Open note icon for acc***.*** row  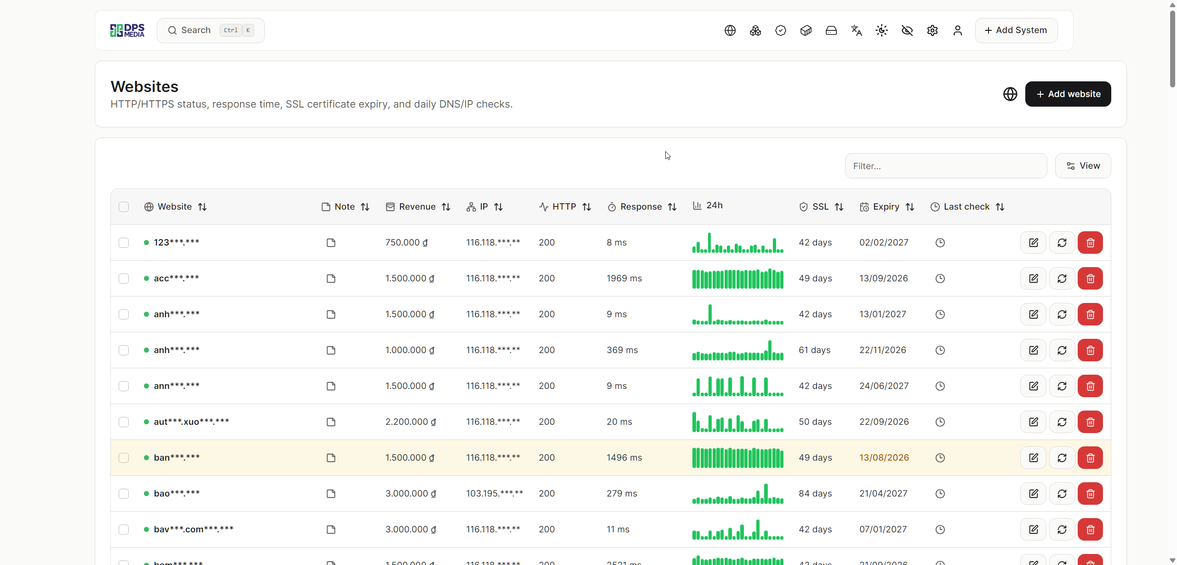331,279
